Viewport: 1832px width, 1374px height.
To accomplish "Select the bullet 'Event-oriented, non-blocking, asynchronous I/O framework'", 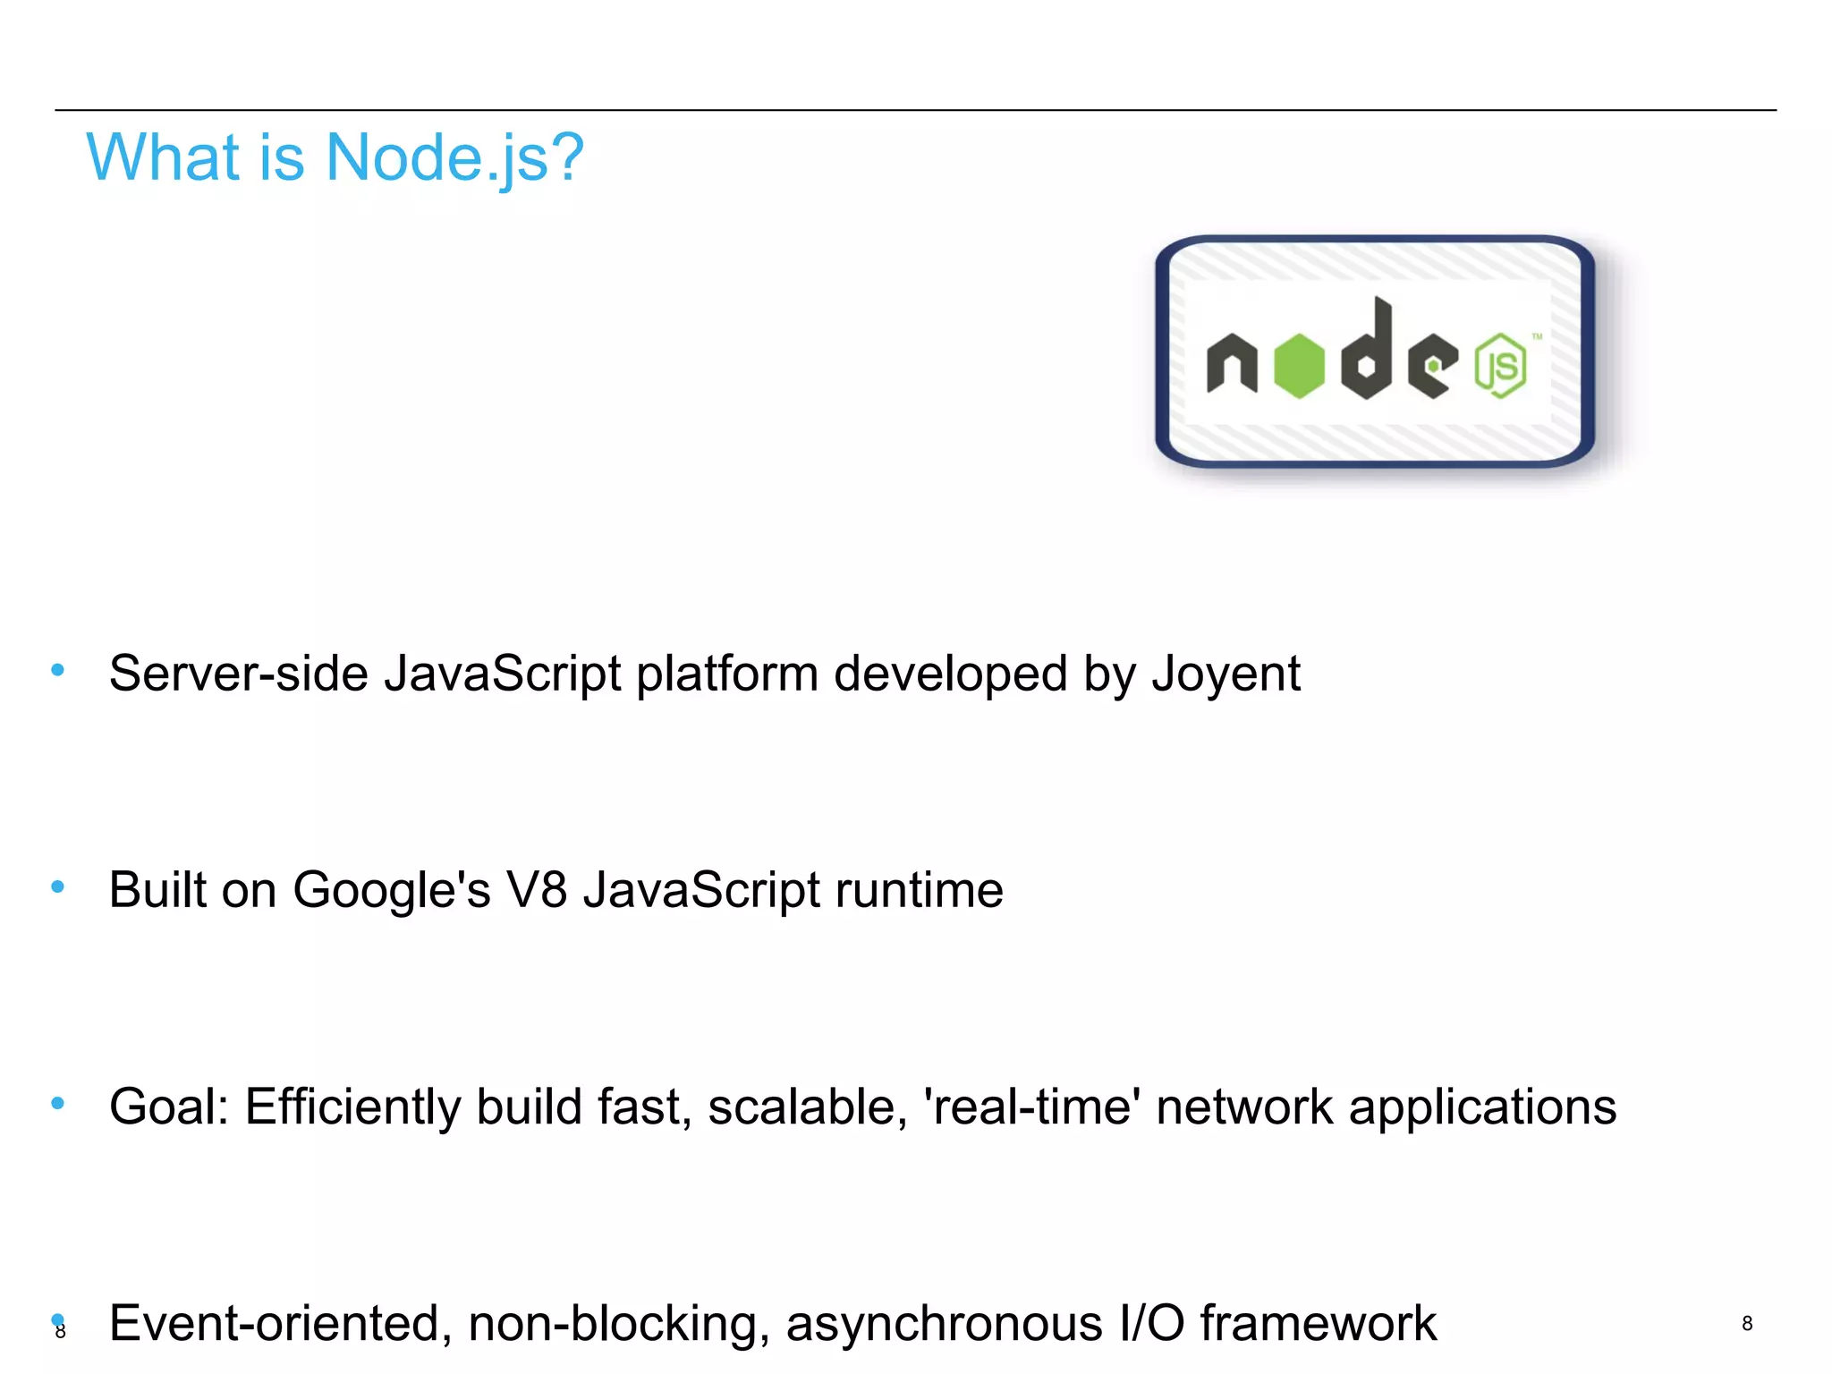I will [772, 1323].
